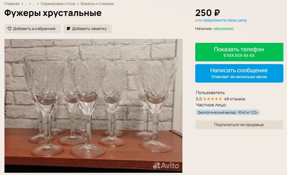The width and height of the screenshot is (287, 175).
Task: Click 'Написать сообщение' to contact the seller
Action: (239, 73)
